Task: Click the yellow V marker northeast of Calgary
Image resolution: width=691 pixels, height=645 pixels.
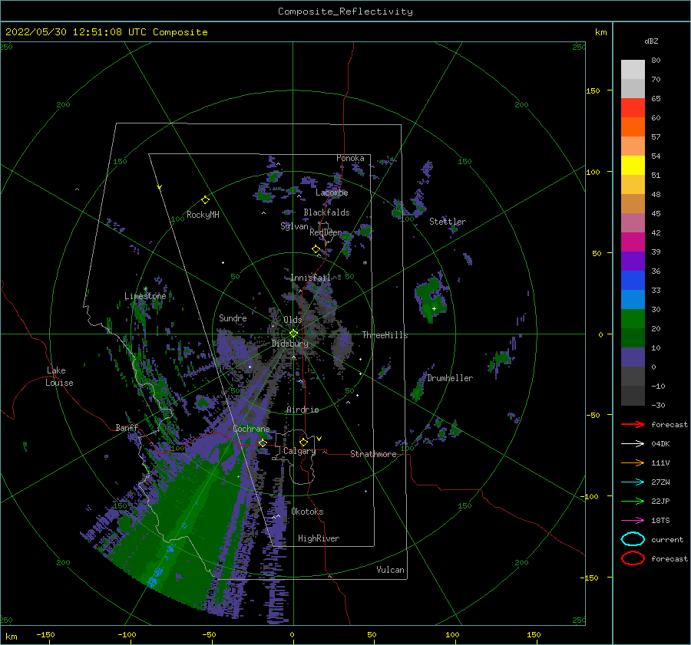Action: pos(319,439)
